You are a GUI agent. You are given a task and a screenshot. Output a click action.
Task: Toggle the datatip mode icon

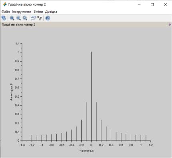point(40,18)
